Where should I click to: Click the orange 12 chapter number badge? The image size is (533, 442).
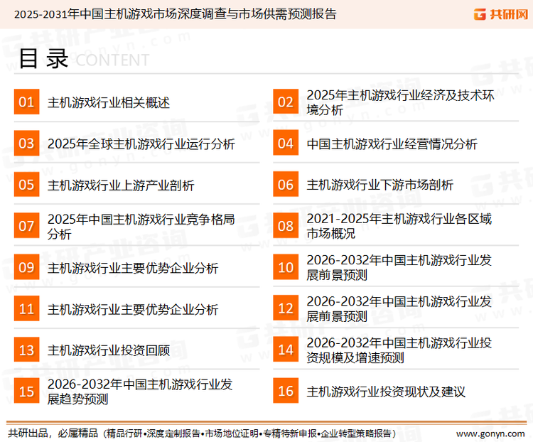286,308
